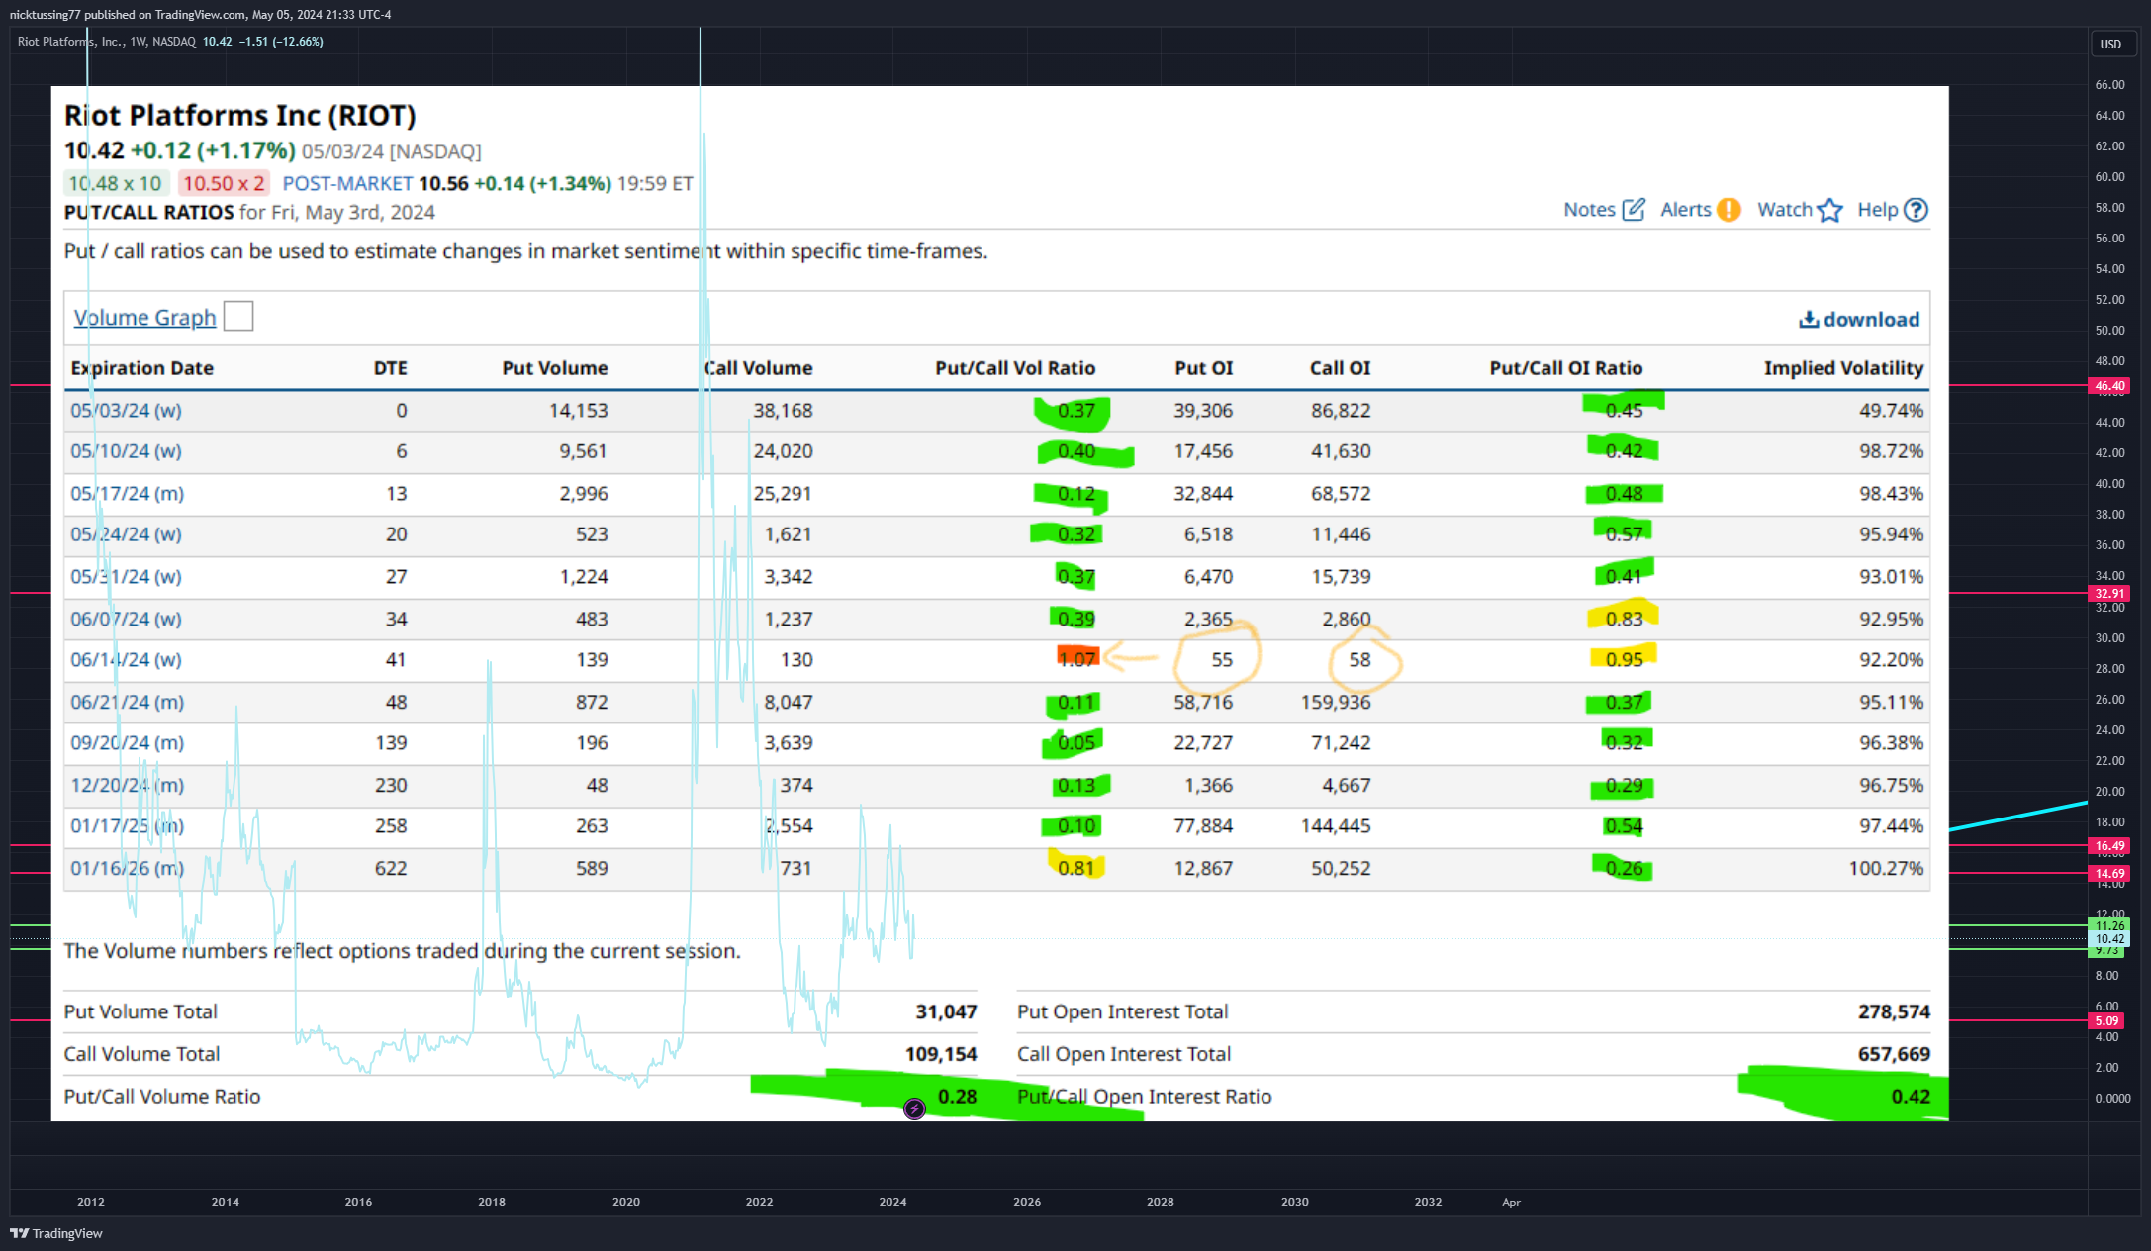Image resolution: width=2151 pixels, height=1251 pixels.
Task: Open the 05/31/24 (w) expiration link
Action: pyautogui.click(x=126, y=576)
